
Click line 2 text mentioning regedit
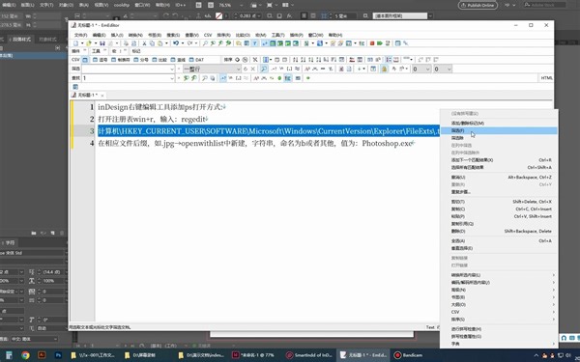[153, 119]
